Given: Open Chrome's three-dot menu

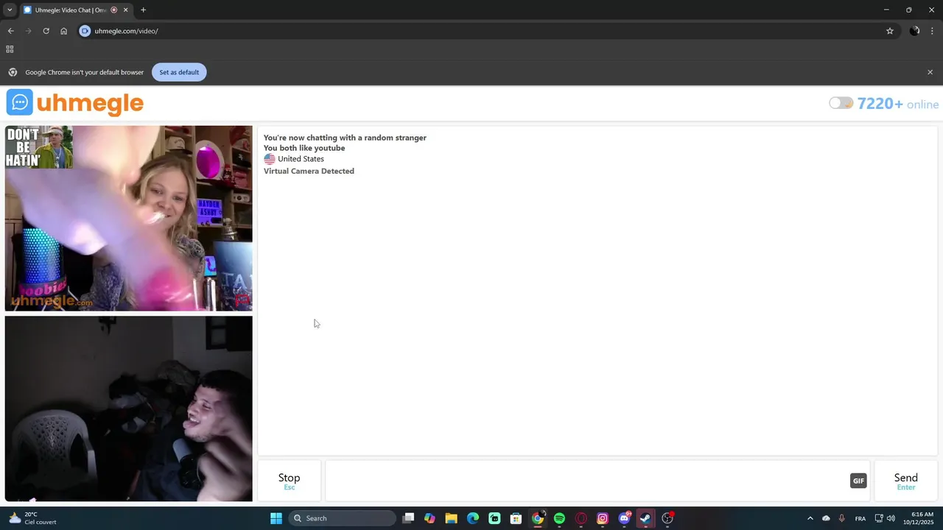Looking at the screenshot, I should [x=933, y=31].
